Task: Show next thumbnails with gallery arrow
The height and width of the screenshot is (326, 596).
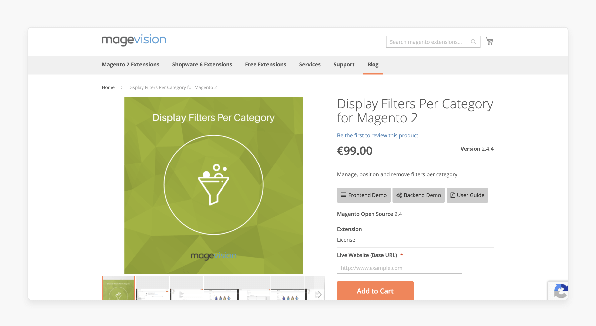Action: coord(319,294)
